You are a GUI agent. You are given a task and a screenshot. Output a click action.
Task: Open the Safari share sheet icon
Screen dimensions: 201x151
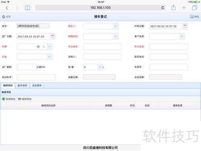click(x=174, y=8)
